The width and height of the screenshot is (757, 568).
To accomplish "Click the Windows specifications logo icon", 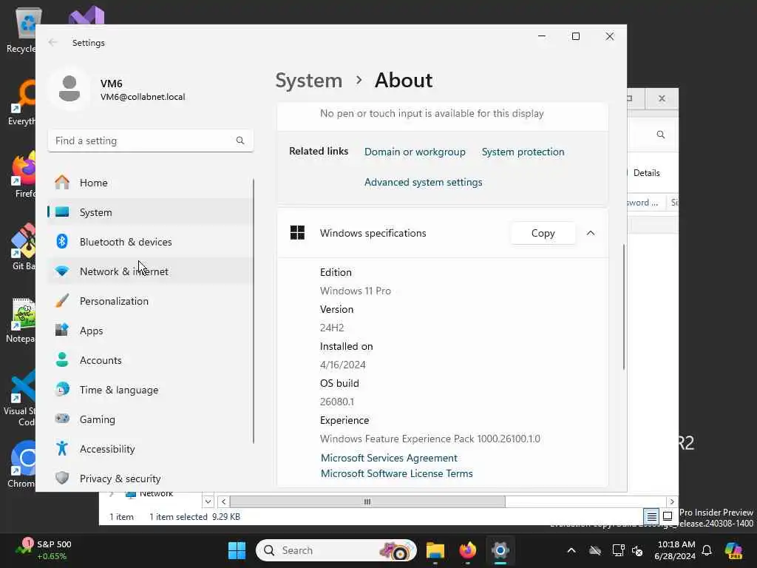I will pyautogui.click(x=297, y=233).
